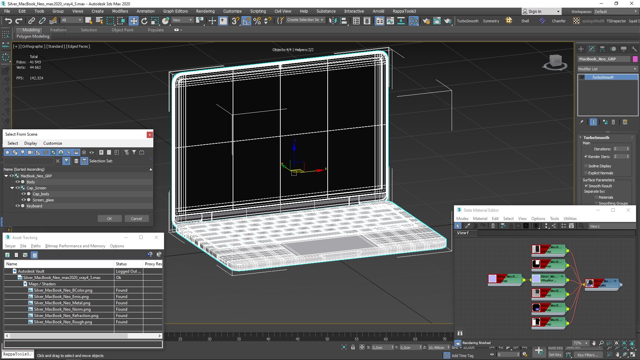This screenshot has width=640, height=360.
Task: Open the Modifier List dropdown
Action: tap(607, 69)
